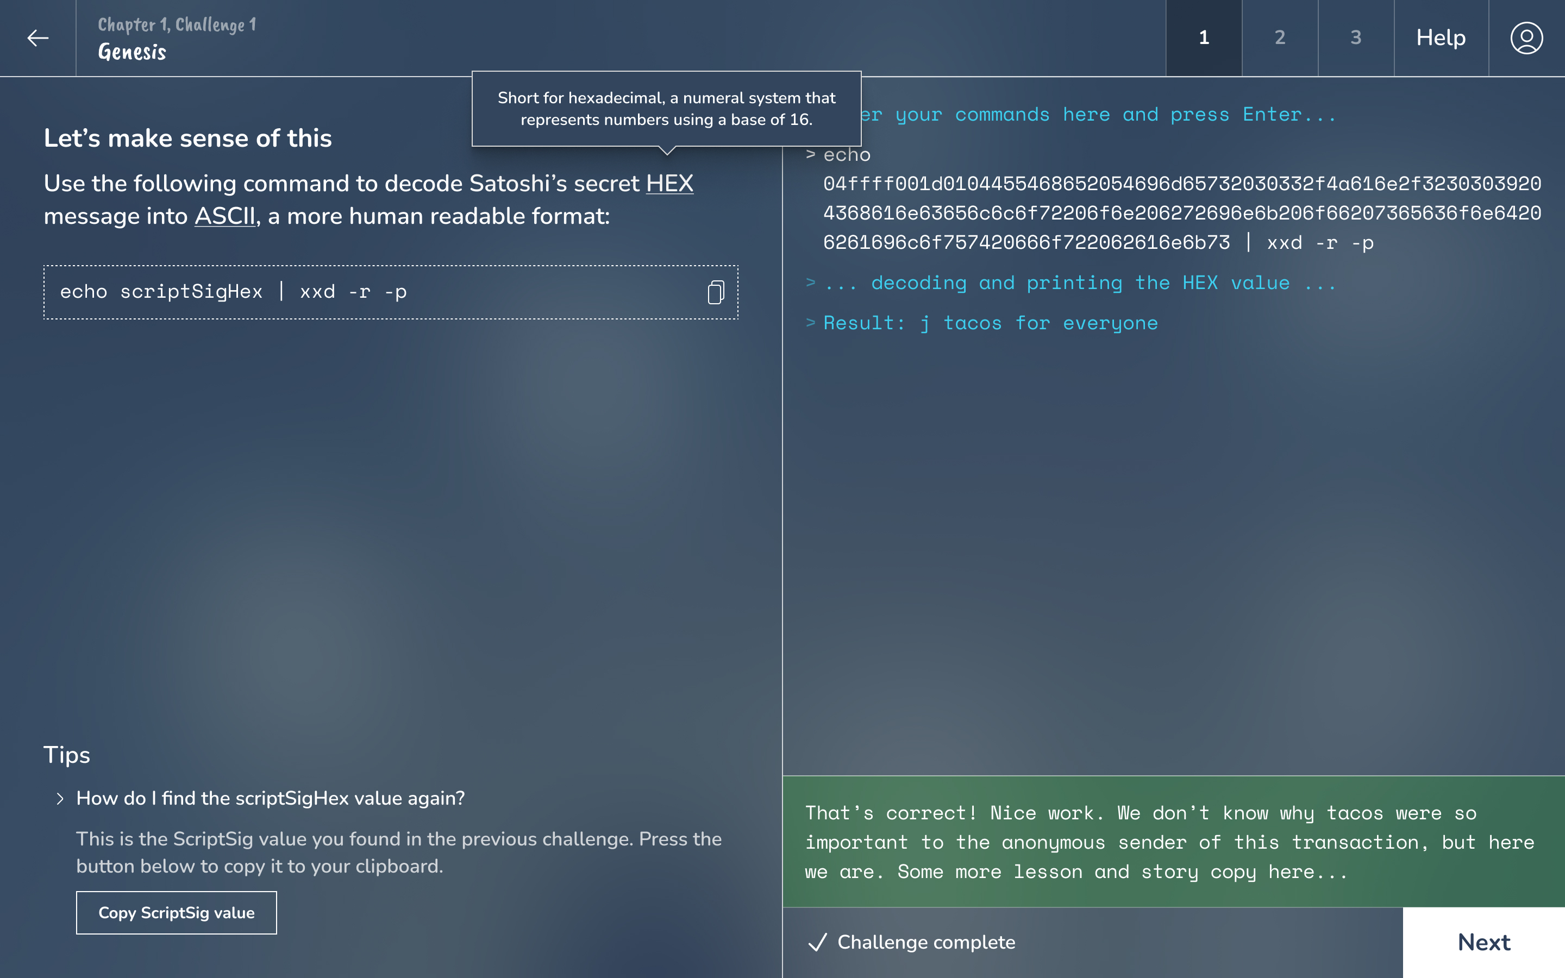Viewport: 1565px width, 978px height.
Task: Click the Challenge complete checkmark icon
Action: [817, 943]
